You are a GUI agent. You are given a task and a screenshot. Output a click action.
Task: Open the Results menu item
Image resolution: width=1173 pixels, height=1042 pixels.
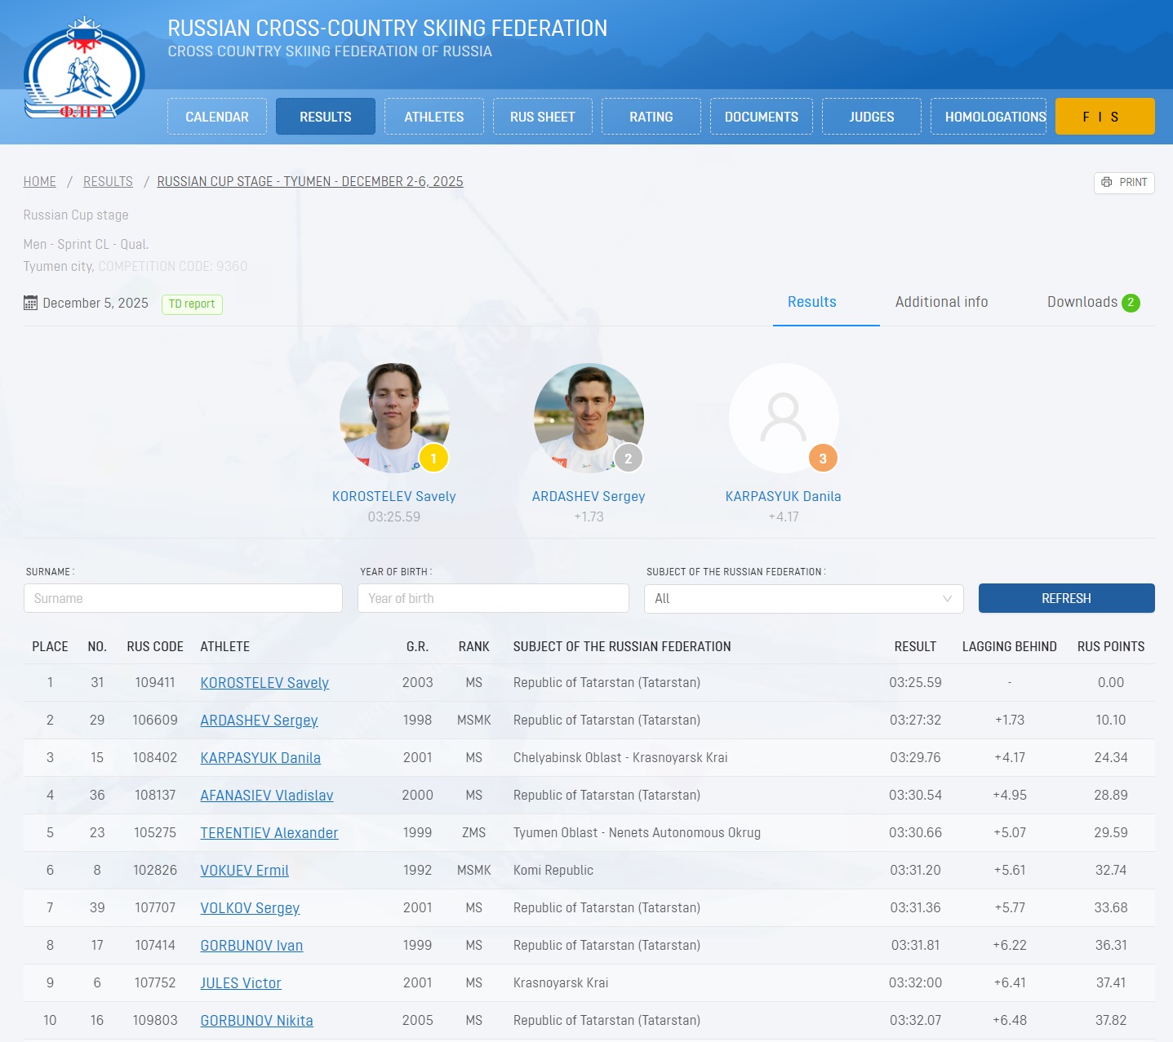tap(326, 117)
